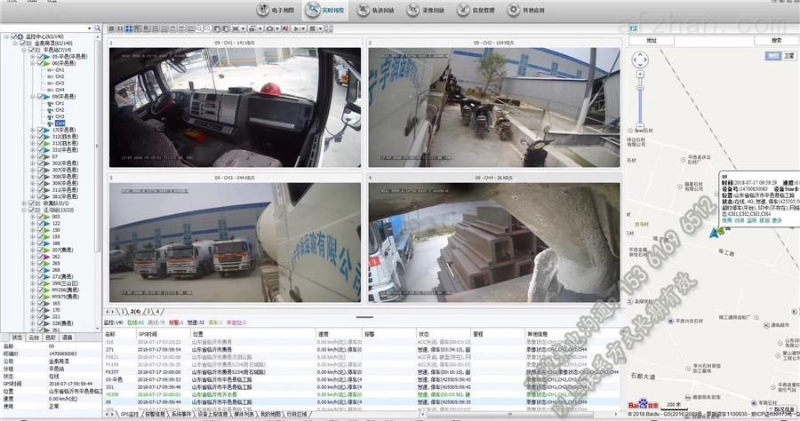The width and height of the screenshot is (800, 421).
Task: Click the device tree vertical scrollbar
Action: click(98, 146)
